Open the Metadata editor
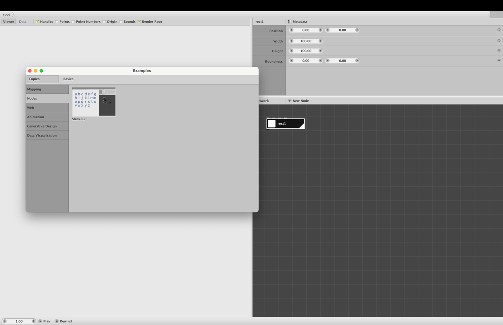Viewport: 503px width, 325px height. point(297,22)
